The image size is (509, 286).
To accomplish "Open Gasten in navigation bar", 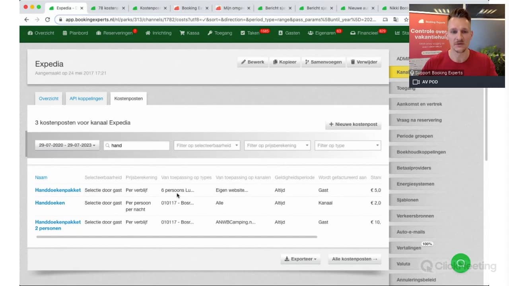I will click(x=289, y=33).
